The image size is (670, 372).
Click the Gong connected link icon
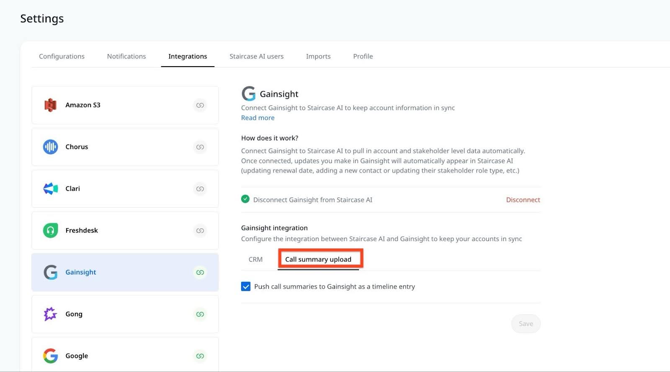[x=200, y=314]
